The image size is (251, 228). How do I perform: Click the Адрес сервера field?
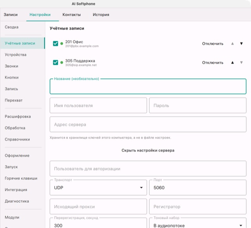tap(148, 124)
